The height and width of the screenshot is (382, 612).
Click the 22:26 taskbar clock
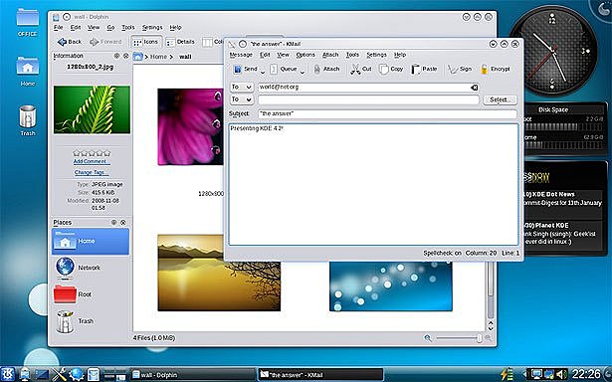(x=586, y=374)
